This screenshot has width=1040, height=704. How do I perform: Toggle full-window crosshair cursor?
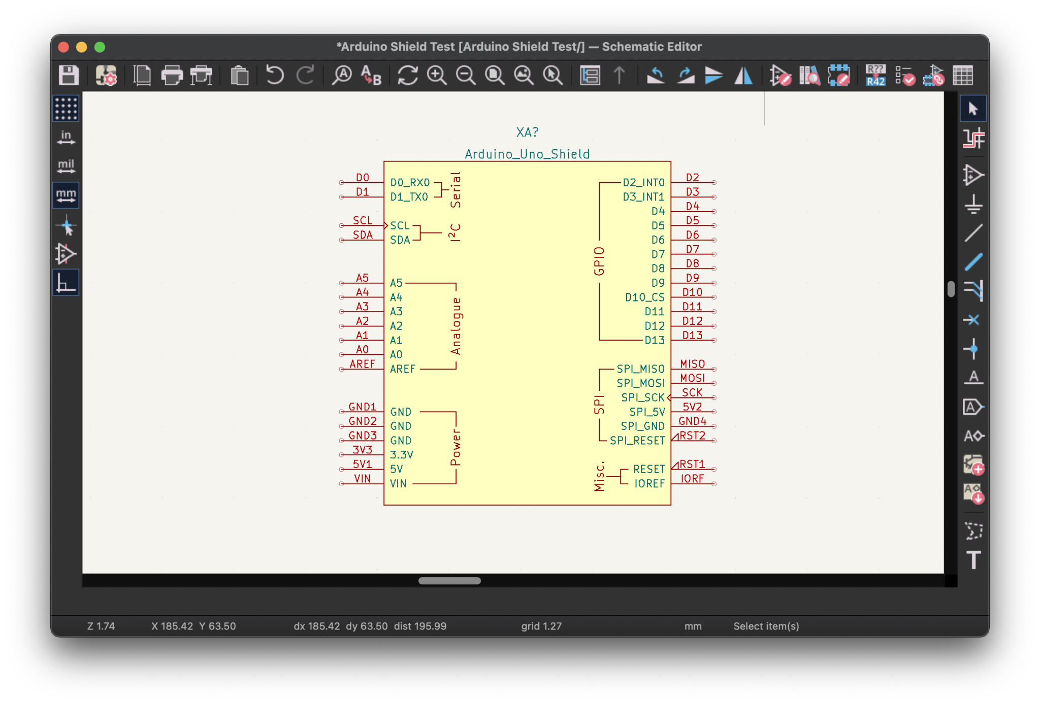point(66,225)
